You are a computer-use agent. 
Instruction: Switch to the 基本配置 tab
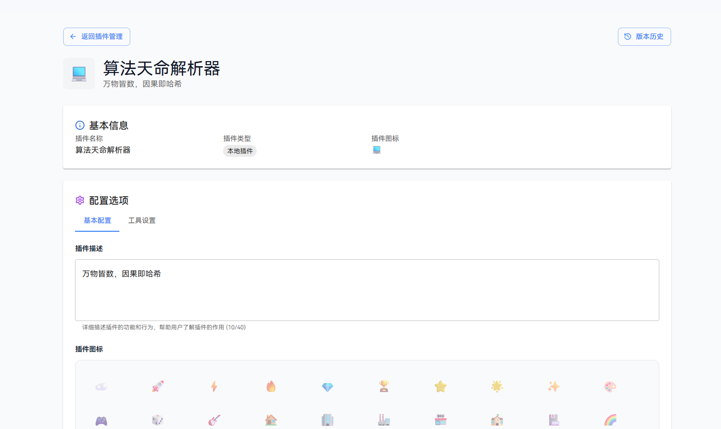click(x=97, y=220)
